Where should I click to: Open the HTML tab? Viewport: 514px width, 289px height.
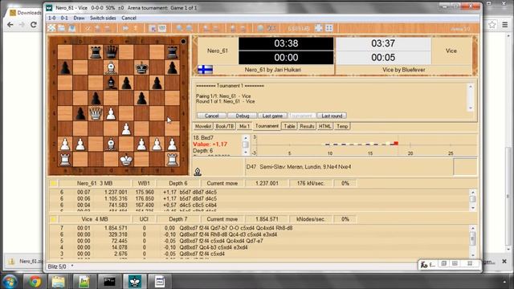[324, 126]
